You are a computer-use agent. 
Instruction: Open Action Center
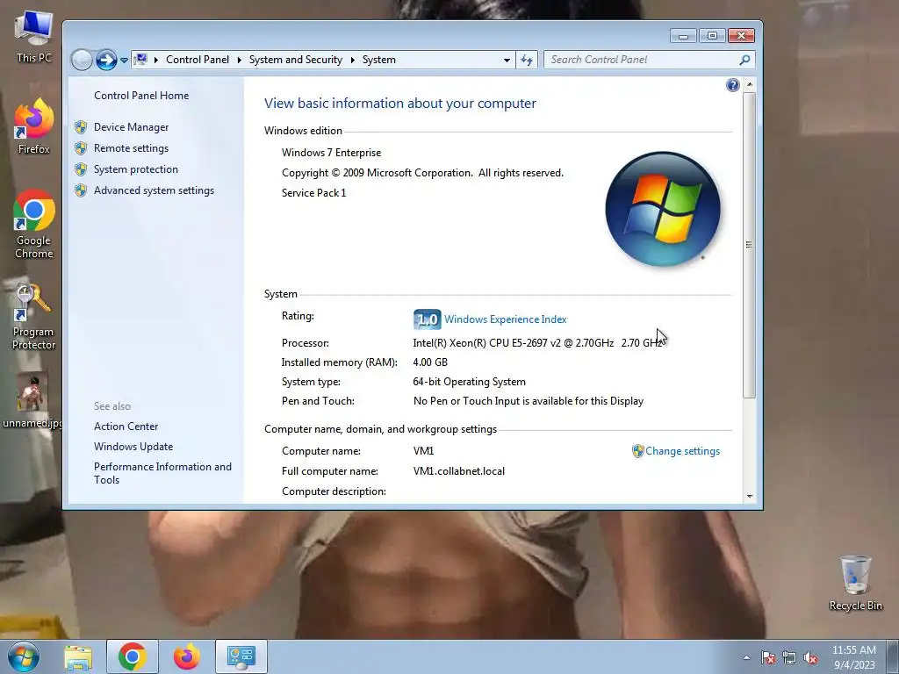coord(126,427)
